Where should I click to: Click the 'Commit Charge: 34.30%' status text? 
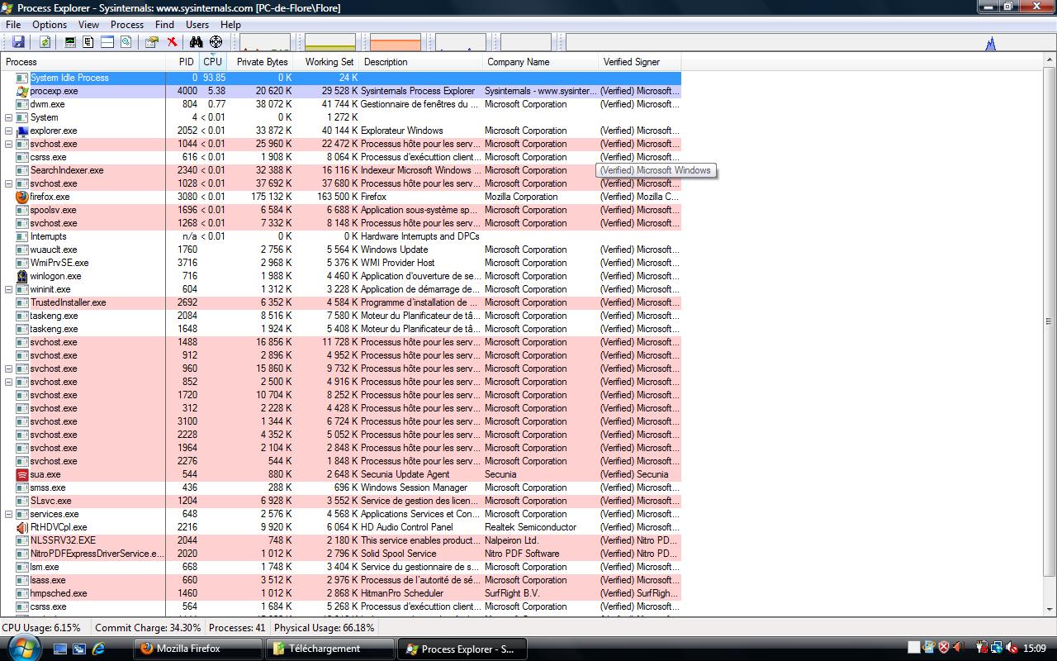(148, 628)
